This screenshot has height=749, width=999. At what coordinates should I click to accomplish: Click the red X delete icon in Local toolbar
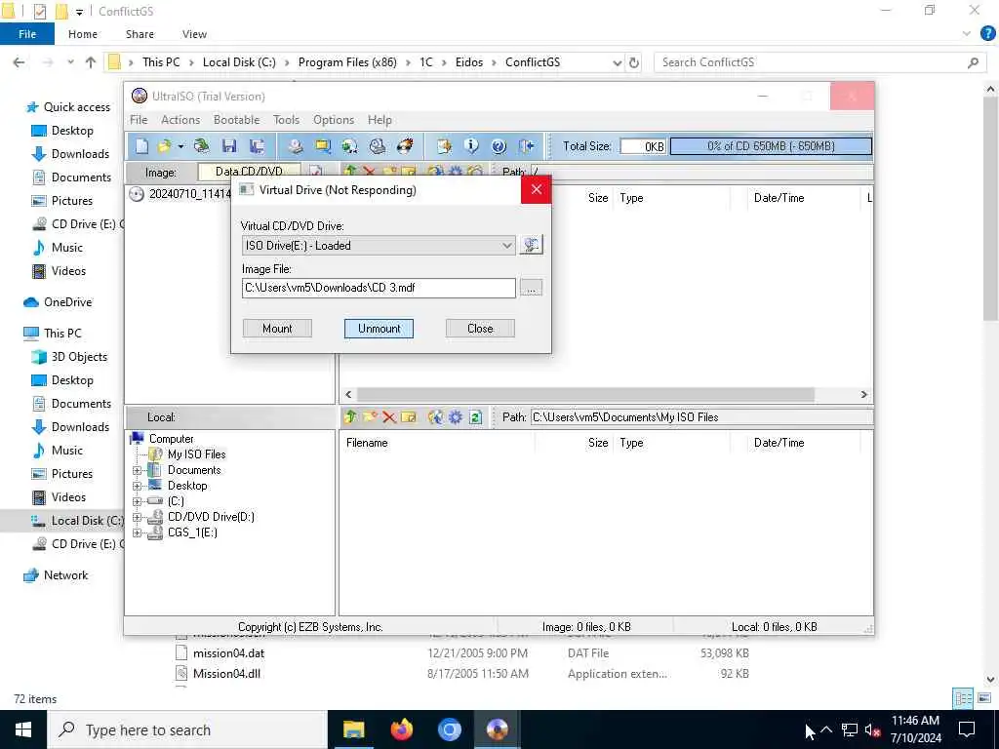coord(389,417)
